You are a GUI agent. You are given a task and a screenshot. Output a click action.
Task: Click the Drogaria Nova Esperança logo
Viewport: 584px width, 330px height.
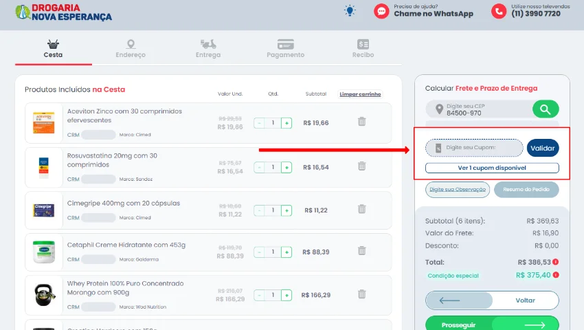[64, 12]
